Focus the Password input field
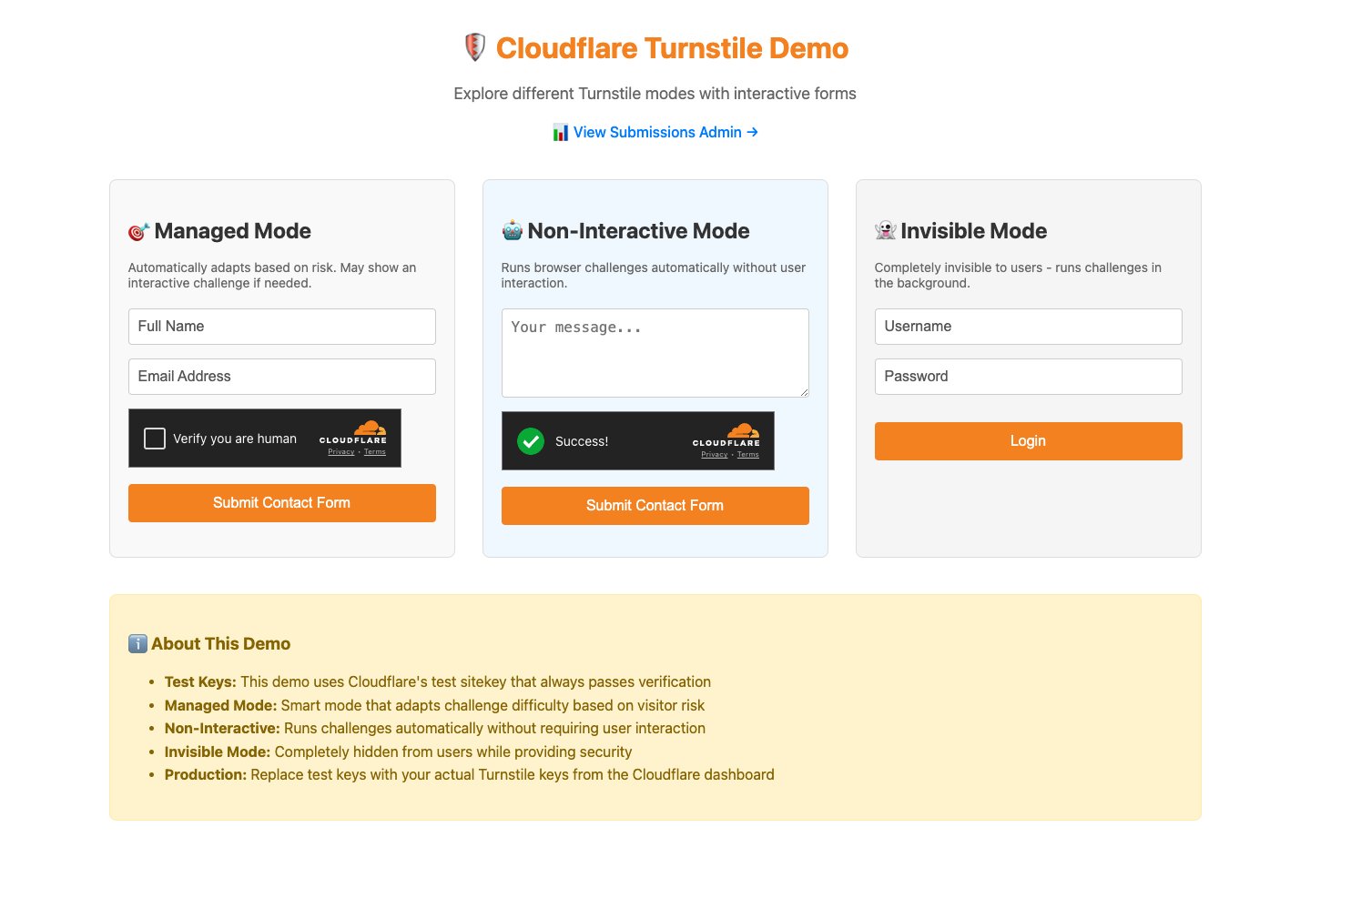The height and width of the screenshot is (908, 1361). point(1029,377)
